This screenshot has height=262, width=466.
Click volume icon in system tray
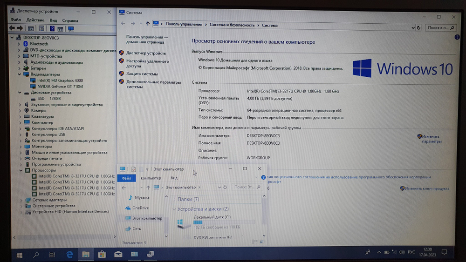402,252
